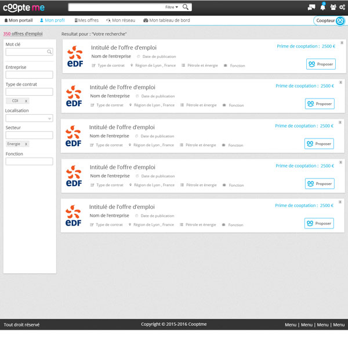Screen dimensions: 348x349
Task: Click Proposer on the third offer
Action: (319, 144)
